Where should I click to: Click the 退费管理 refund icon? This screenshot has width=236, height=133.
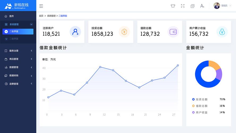pos(6,84)
